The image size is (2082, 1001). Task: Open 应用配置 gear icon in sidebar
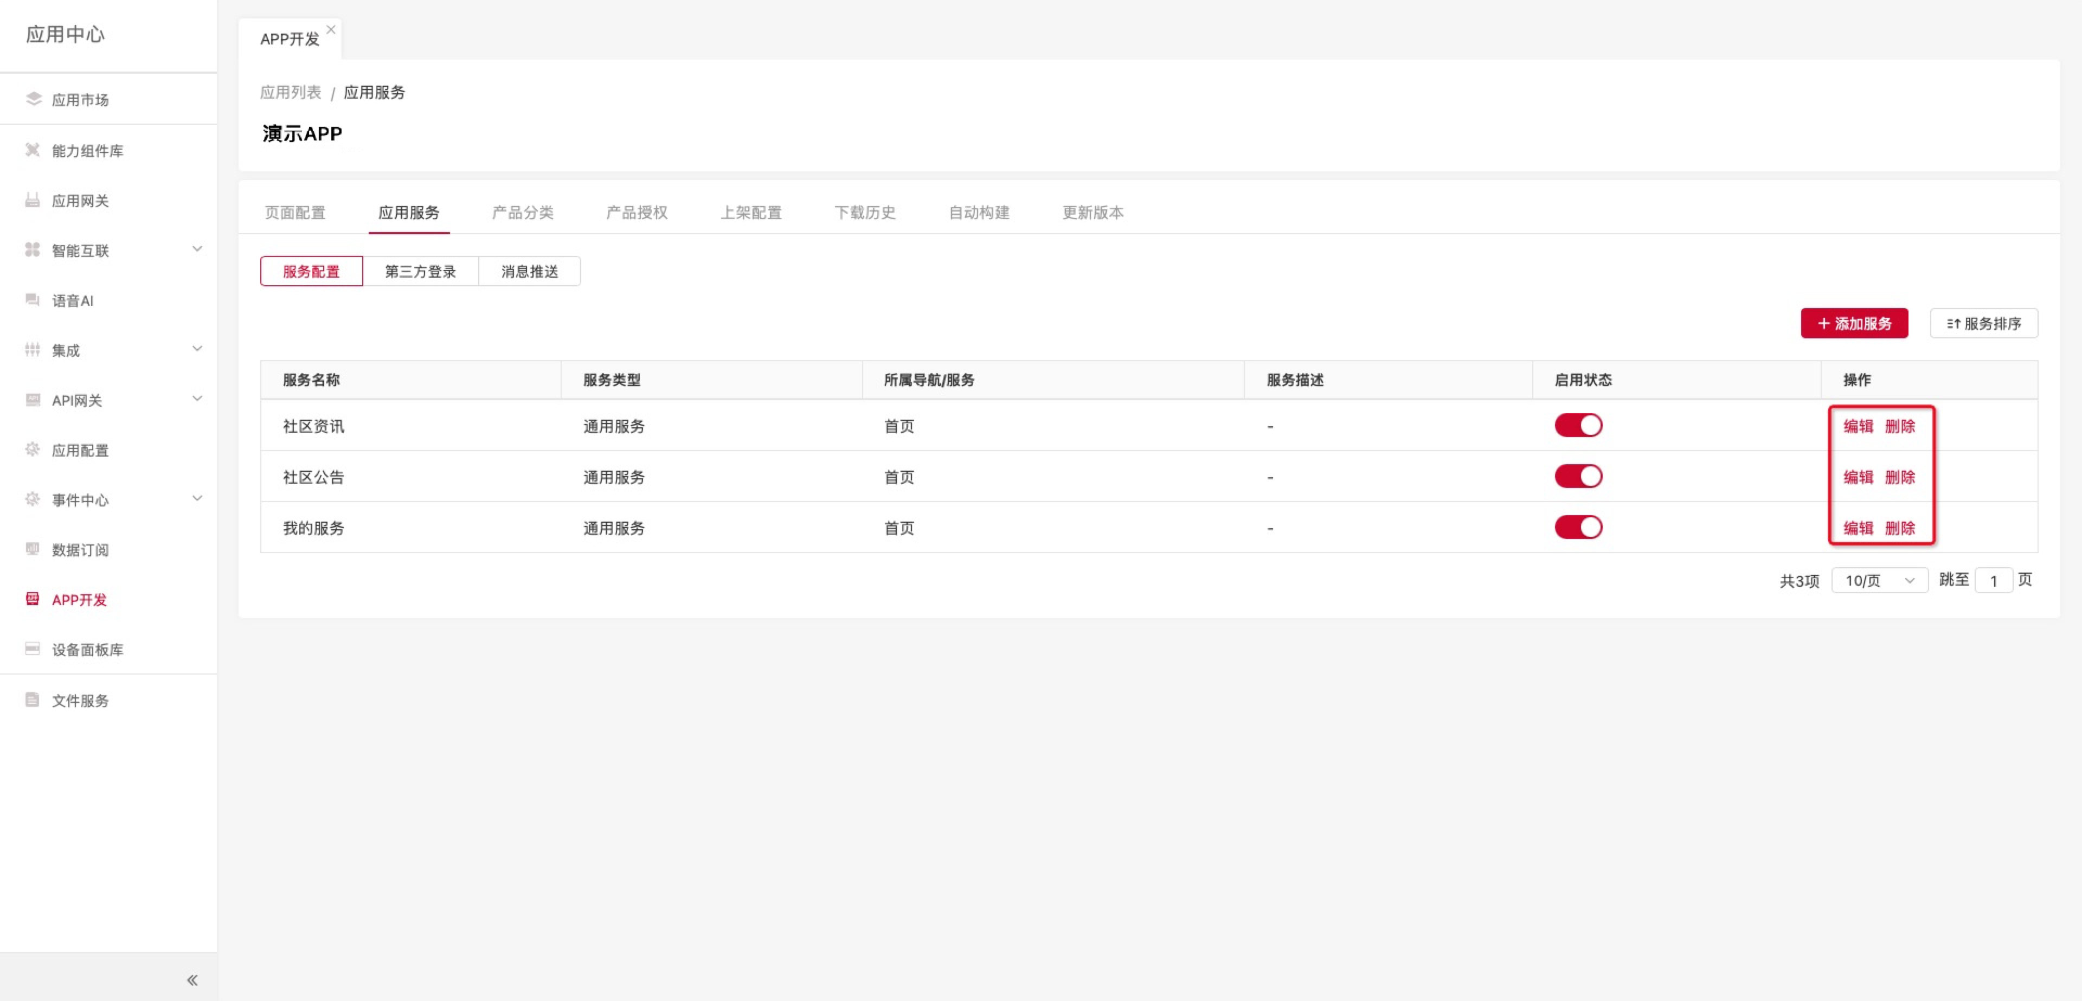(x=33, y=450)
